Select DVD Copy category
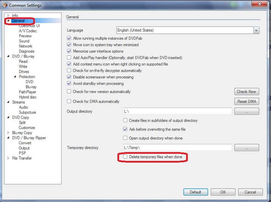This screenshot has width=271, height=202. (20, 117)
